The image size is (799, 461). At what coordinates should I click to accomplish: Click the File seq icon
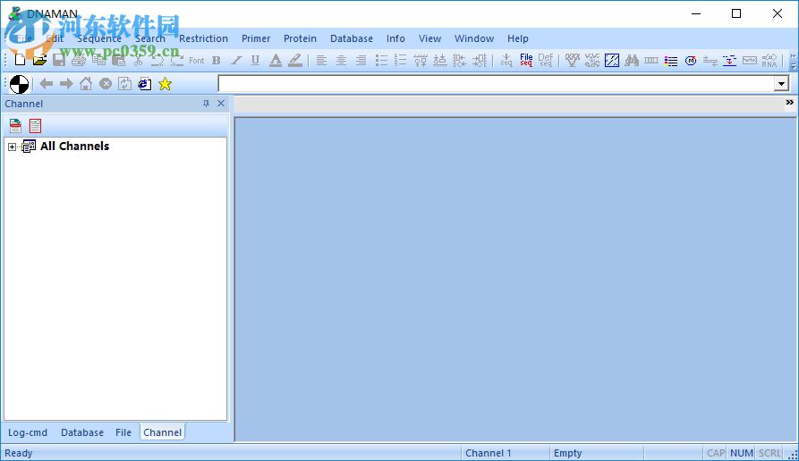pos(526,60)
